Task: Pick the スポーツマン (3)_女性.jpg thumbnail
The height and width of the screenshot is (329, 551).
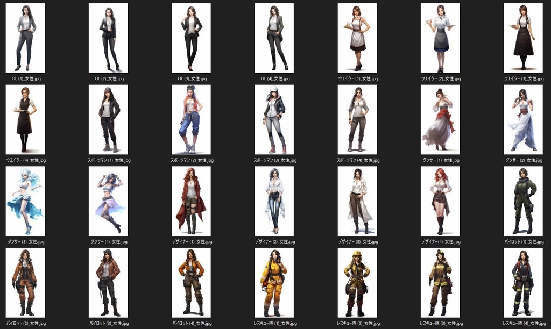Action: (274, 120)
